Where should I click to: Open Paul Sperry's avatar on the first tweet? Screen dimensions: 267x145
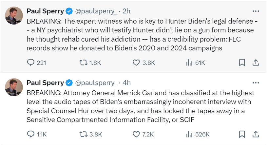tap(14, 14)
